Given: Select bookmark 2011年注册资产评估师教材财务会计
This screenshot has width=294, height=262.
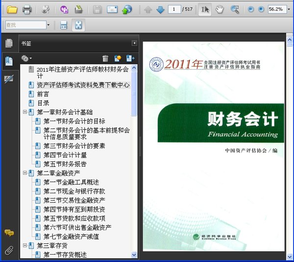Looking at the screenshot, I should point(82,73).
